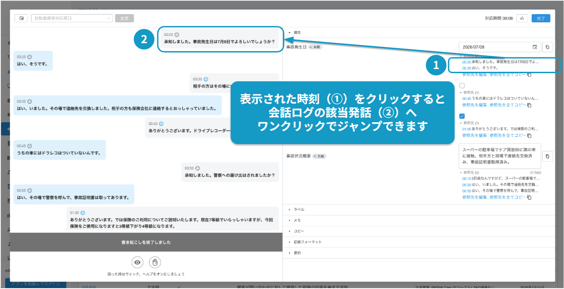Click the sentiment face on the 00:55 chat message

[x=29, y=190]
